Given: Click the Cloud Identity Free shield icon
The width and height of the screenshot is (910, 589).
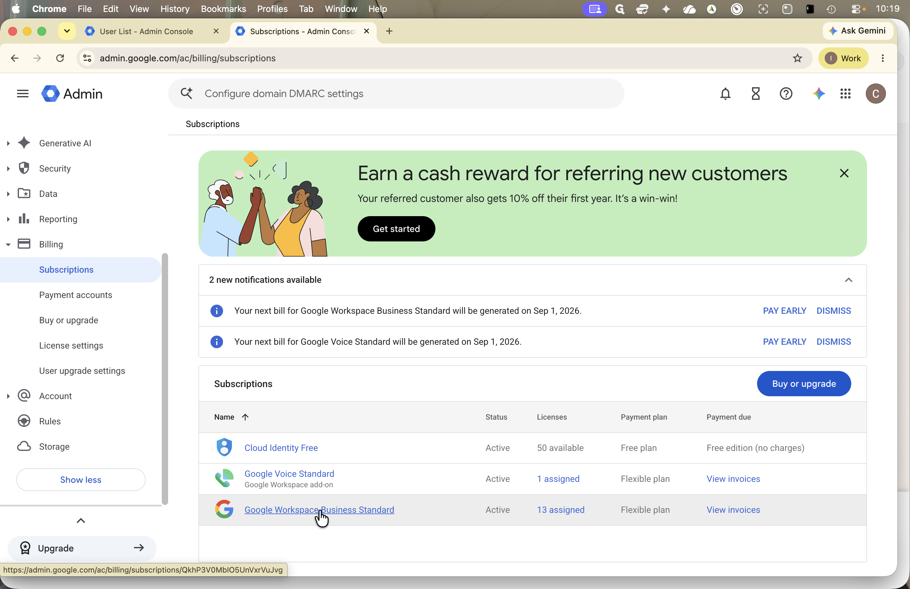Looking at the screenshot, I should (224, 447).
